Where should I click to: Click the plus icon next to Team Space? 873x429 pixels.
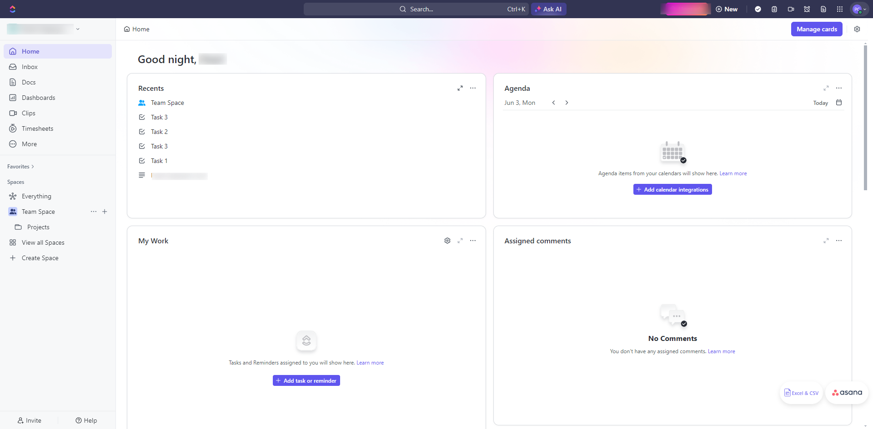tap(105, 212)
